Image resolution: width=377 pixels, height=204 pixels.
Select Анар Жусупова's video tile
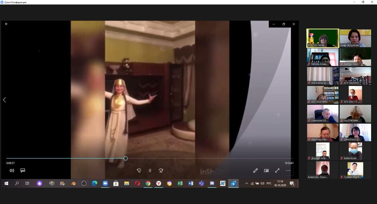[355, 38]
